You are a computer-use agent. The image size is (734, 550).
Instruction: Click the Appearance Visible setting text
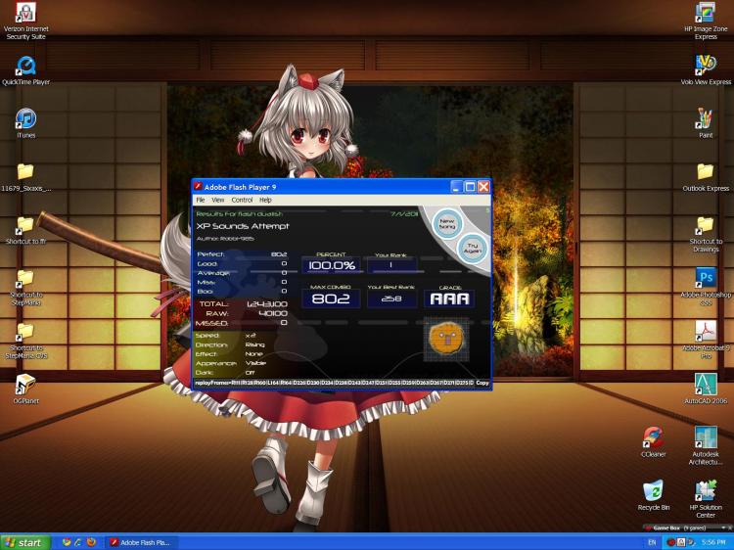[x=231, y=363]
